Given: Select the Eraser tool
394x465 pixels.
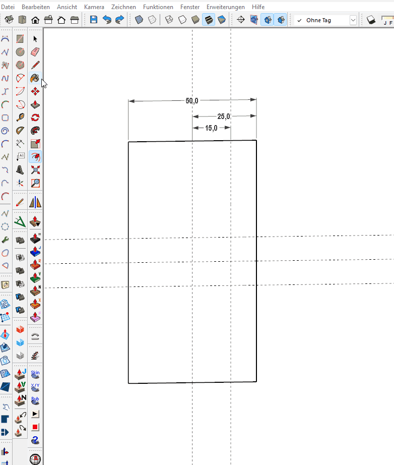Looking at the screenshot, I should 35,52.
